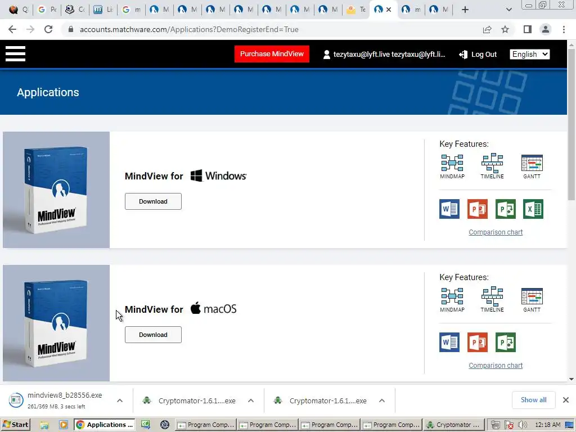
Task: Click the macOS Timeline feature icon
Action: tap(492, 299)
